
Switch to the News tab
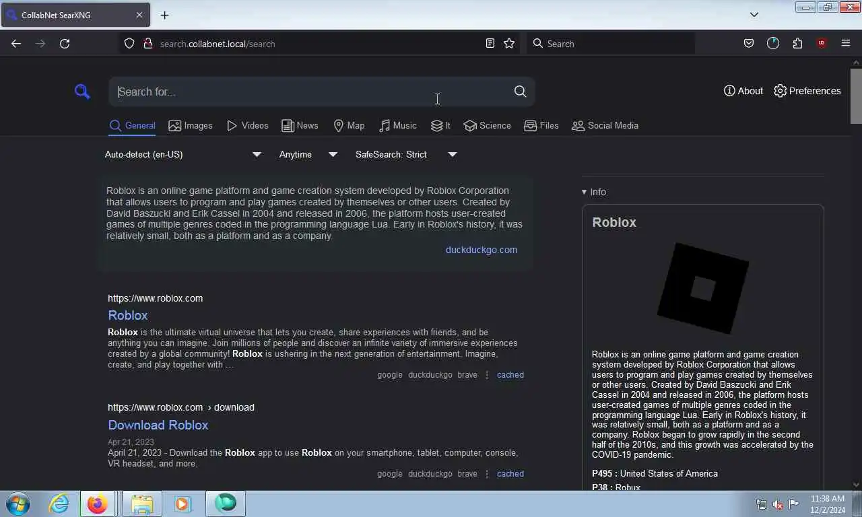(x=300, y=125)
